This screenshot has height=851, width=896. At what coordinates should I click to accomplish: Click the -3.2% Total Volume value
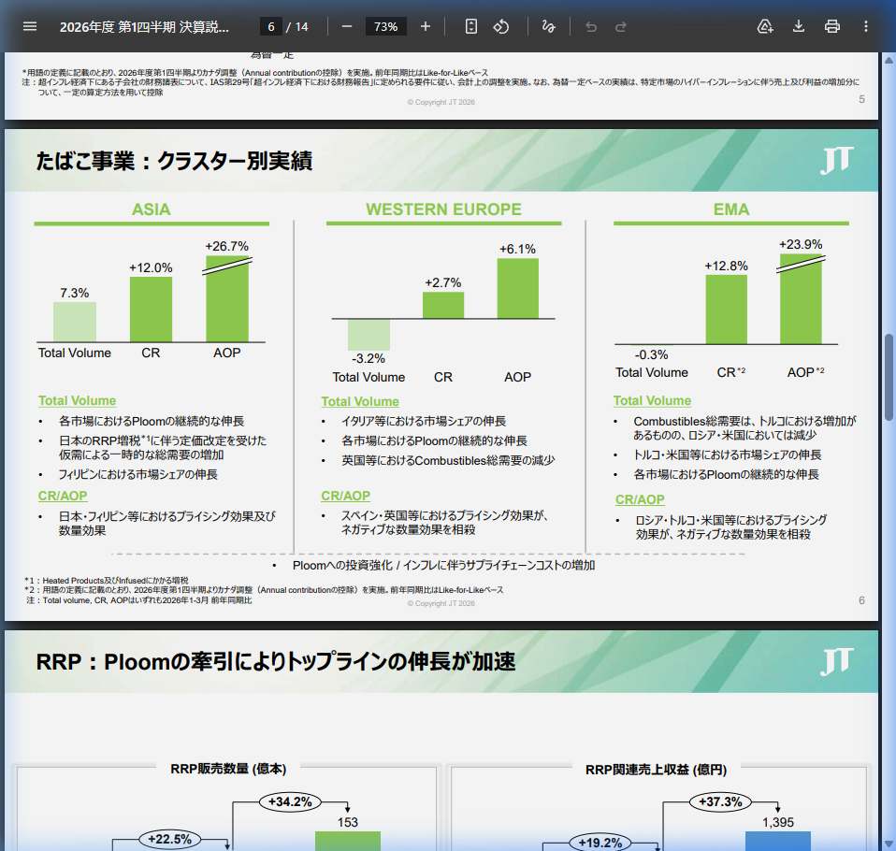click(x=368, y=358)
